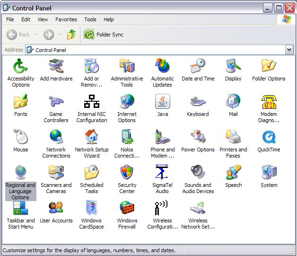The width and height of the screenshot is (297, 256).
Task: Open User Accounts icon
Action: tap(56, 207)
